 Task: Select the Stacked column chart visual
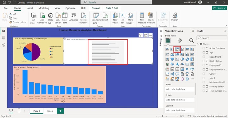(x=172, y=49)
